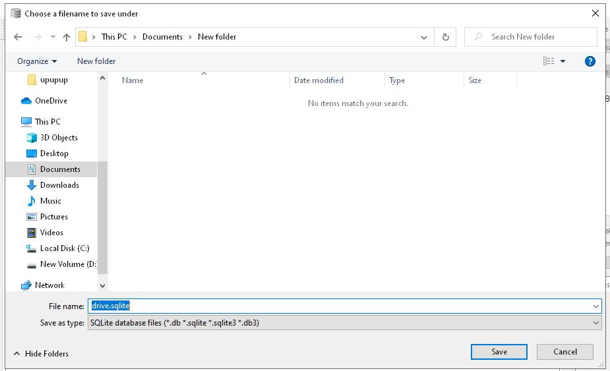Open the Help question mark icon

pos(590,61)
